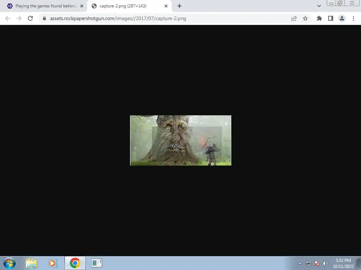Viewport: 361px width, 270px height.
Task: Reload the capture-2.png page
Action: [x=30, y=18]
